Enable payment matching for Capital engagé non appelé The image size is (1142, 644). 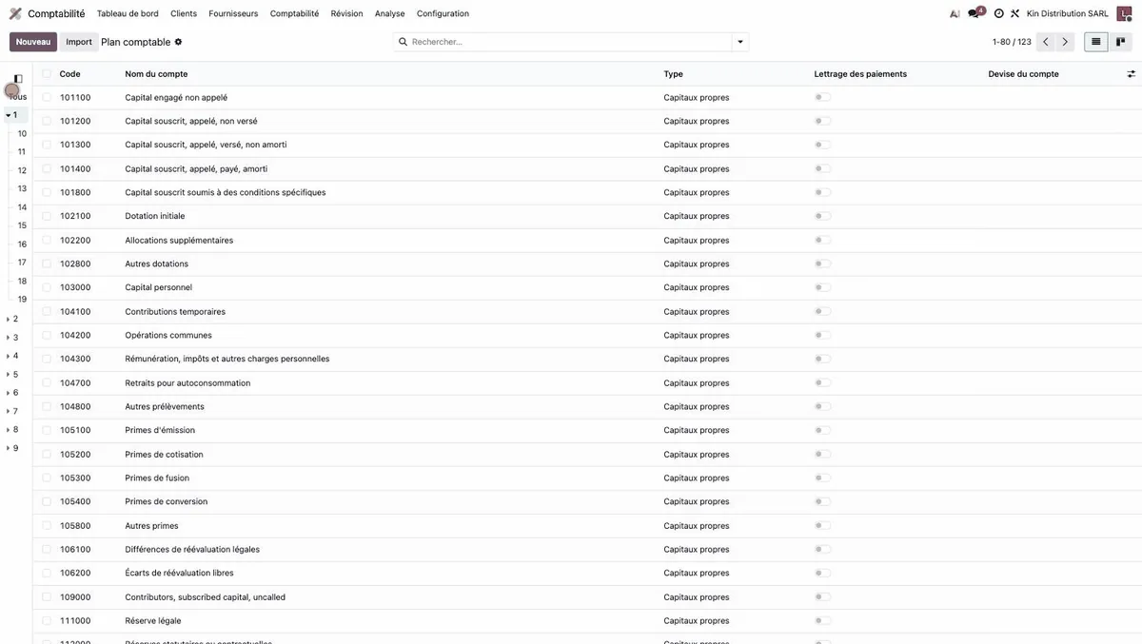[x=823, y=97]
